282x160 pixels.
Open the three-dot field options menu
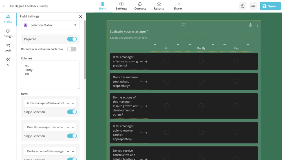(257, 25)
